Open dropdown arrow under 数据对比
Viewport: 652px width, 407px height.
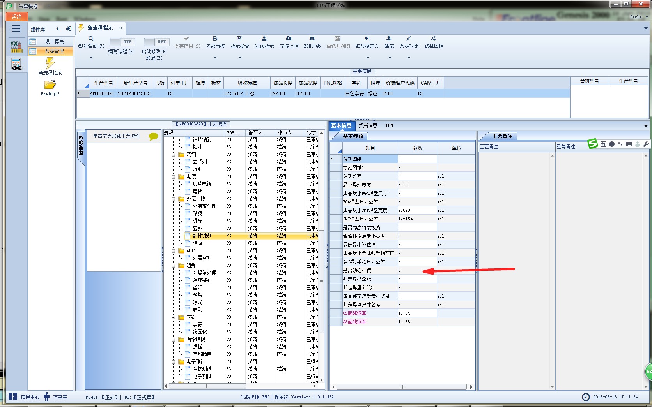click(x=409, y=58)
